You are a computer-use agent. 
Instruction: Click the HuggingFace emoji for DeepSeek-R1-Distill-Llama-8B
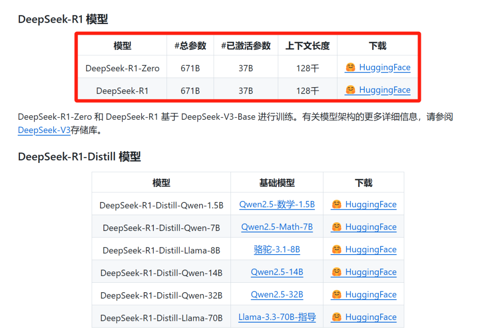point(337,249)
